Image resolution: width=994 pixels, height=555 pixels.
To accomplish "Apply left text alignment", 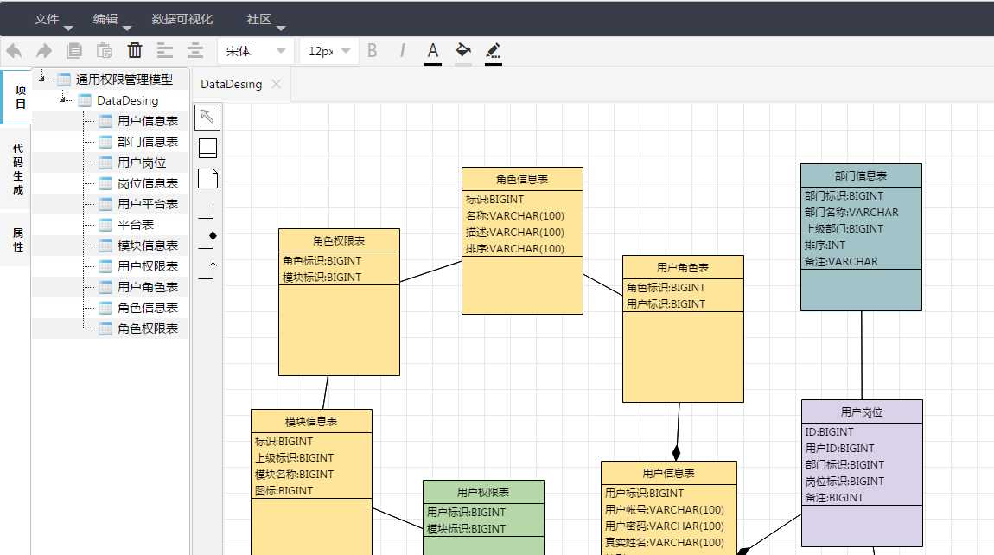I will click(x=165, y=51).
